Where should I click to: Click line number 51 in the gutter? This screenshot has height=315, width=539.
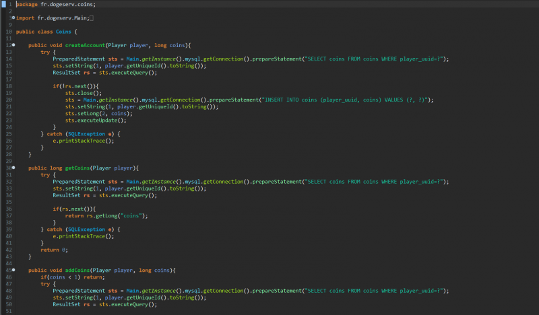click(9, 311)
